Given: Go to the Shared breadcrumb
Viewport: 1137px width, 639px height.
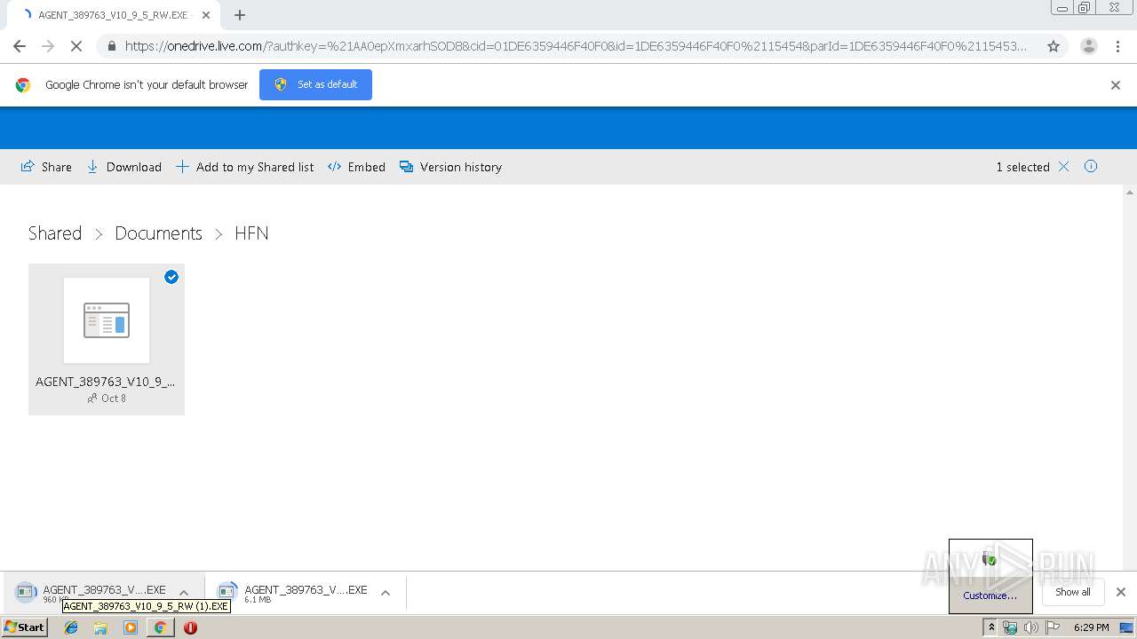Looking at the screenshot, I should pos(55,233).
